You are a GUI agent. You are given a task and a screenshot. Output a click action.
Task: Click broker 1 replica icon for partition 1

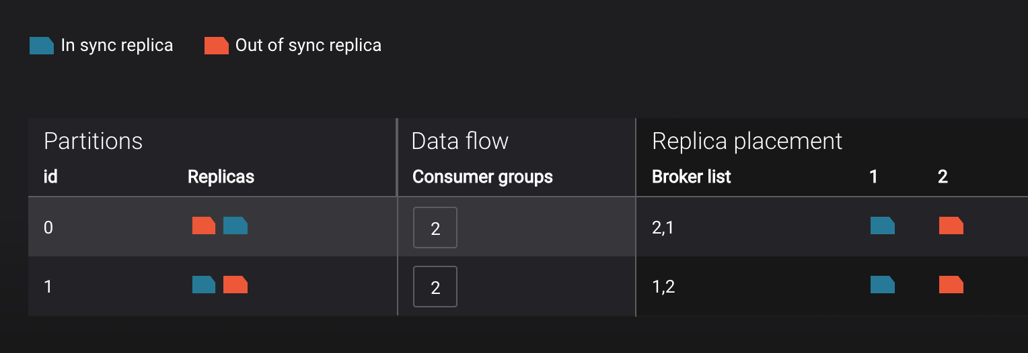coord(883,285)
